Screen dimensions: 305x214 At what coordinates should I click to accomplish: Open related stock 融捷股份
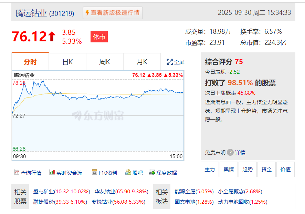[x=60, y=202]
